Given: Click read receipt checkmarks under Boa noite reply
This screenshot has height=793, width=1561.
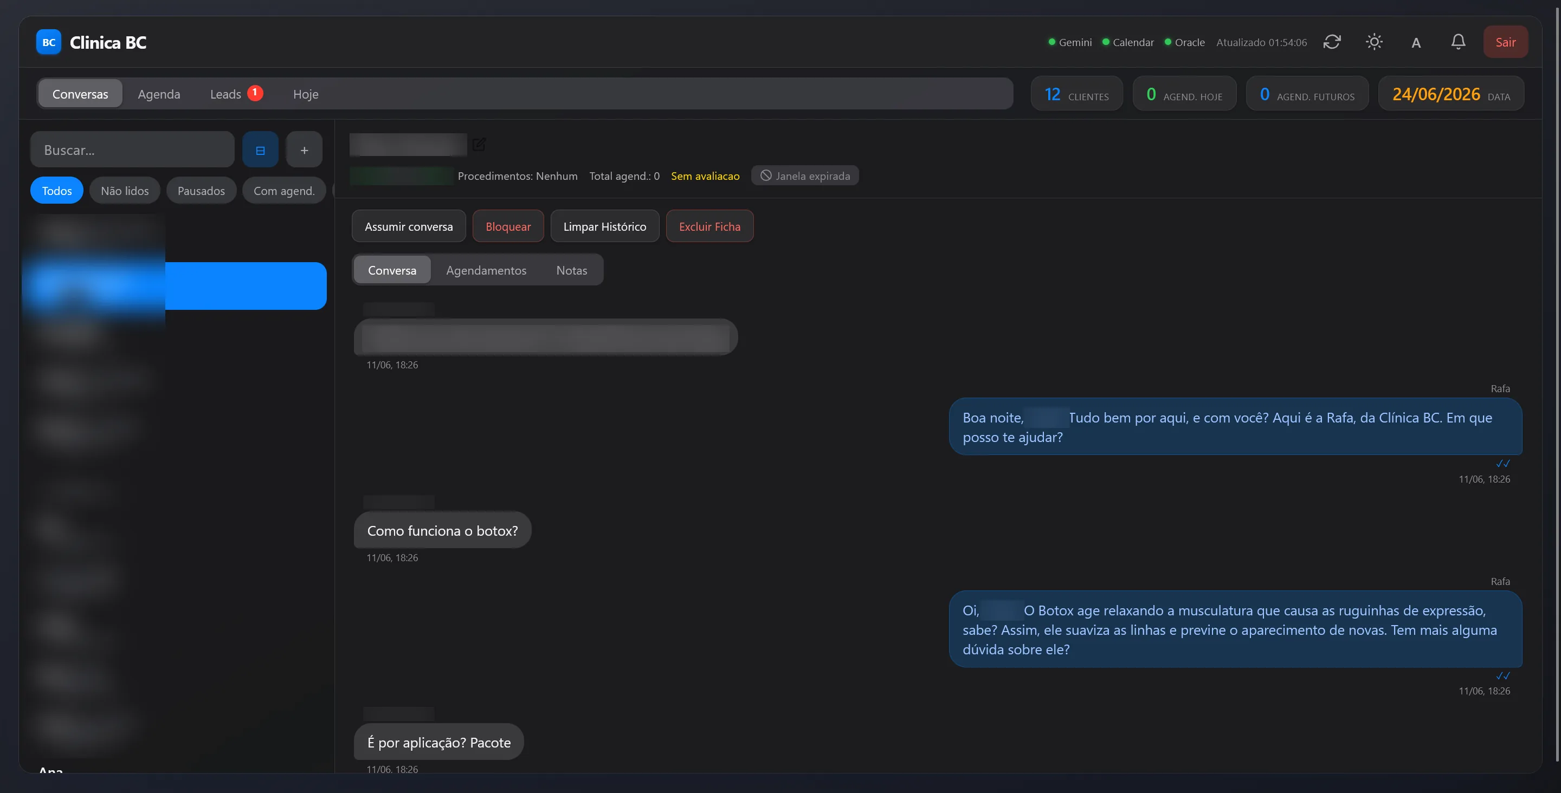Looking at the screenshot, I should 1503,464.
